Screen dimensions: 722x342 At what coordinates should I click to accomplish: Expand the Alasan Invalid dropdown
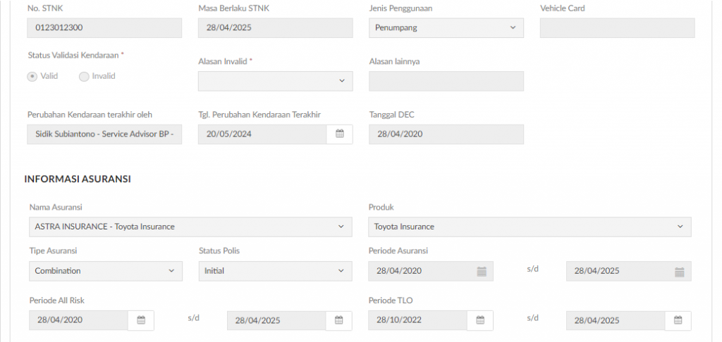pos(276,81)
